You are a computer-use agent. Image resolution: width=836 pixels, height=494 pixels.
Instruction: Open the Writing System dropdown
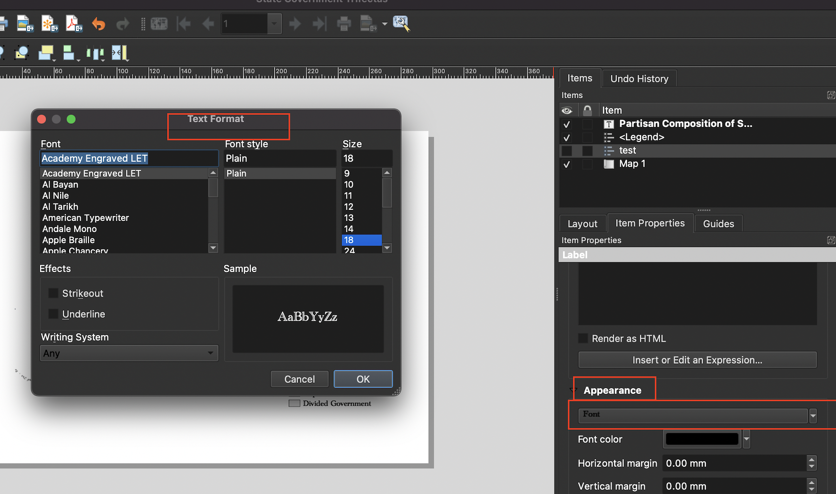129,353
